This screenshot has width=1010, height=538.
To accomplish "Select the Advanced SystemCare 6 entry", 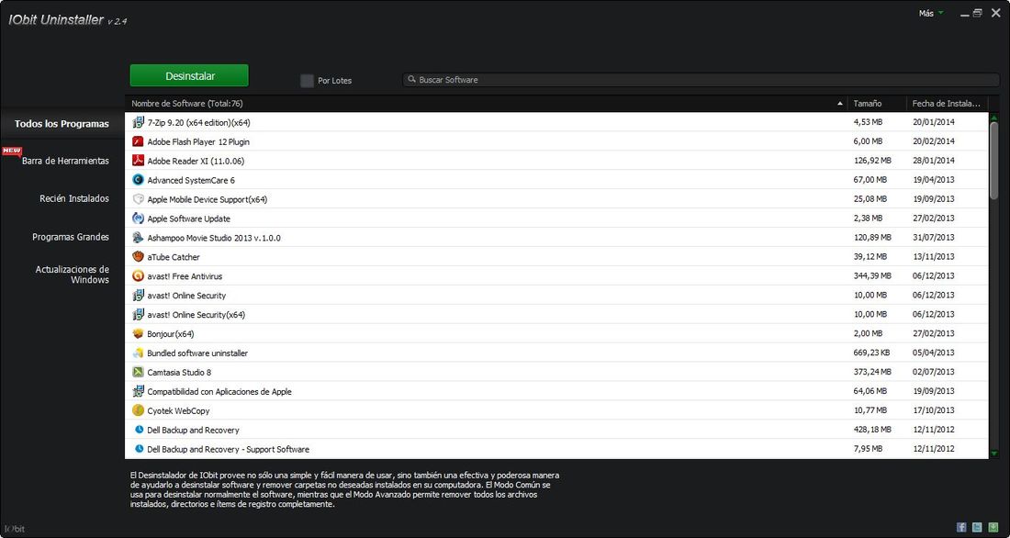I will click(556, 180).
